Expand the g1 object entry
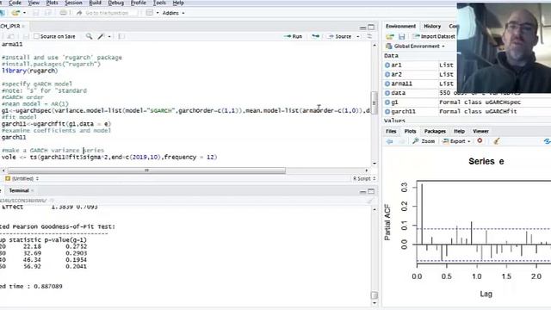The image size is (551, 310). (387, 102)
